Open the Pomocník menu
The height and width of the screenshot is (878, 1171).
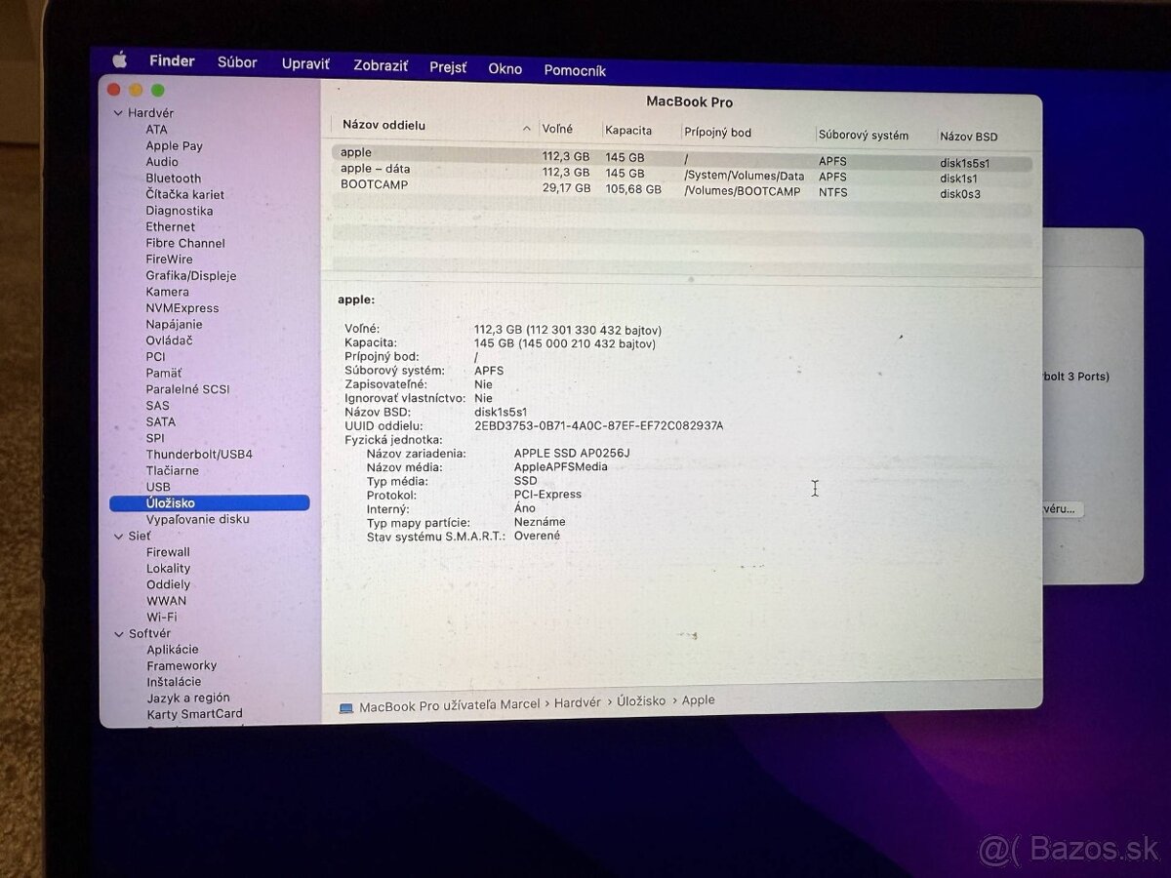(575, 69)
